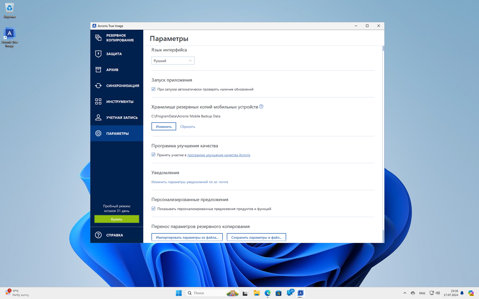Open the interface language dropdown
Viewport: 479px width, 299px height.
click(x=173, y=61)
